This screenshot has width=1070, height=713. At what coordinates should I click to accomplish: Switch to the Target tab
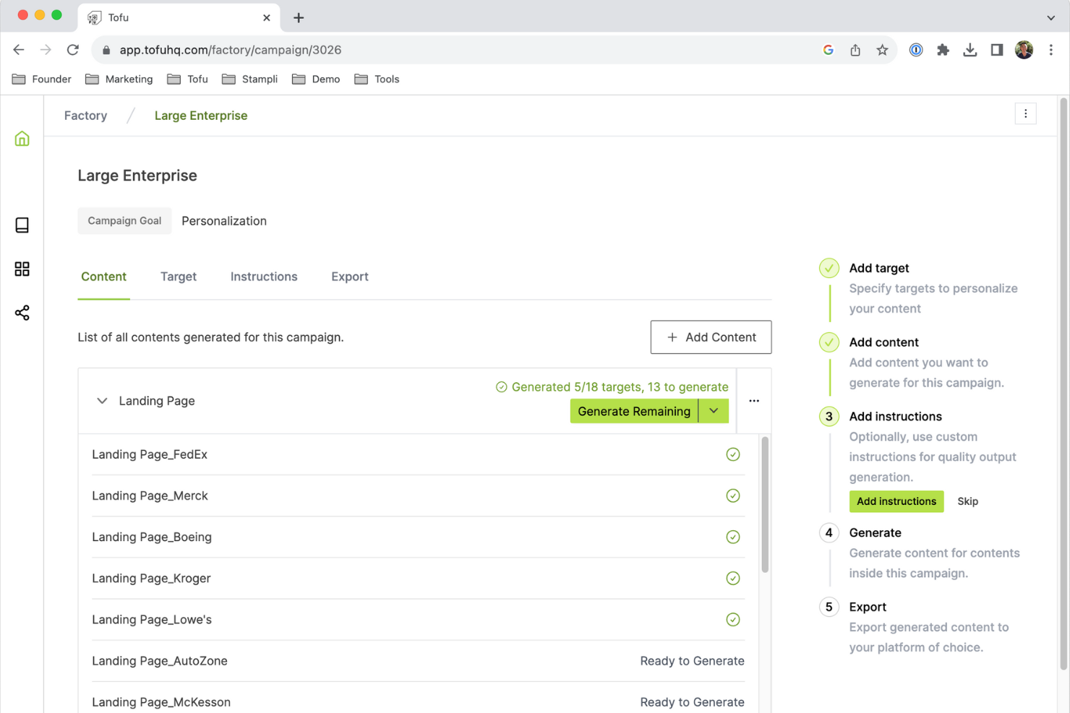point(179,277)
